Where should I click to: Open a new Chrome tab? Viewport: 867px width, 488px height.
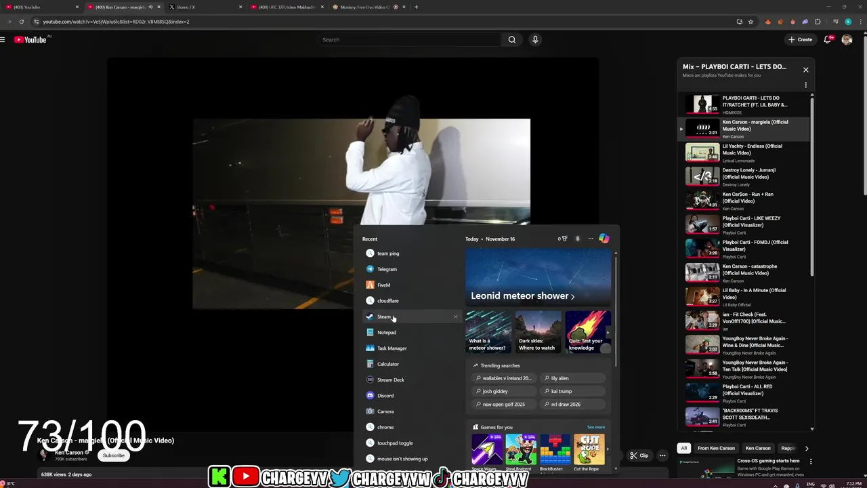416,7
